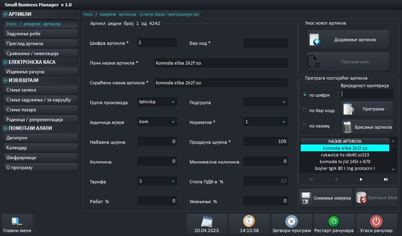The height and width of the screenshot is (236, 402).
Task: Click the Главни мени computer icon
Action: (17, 221)
